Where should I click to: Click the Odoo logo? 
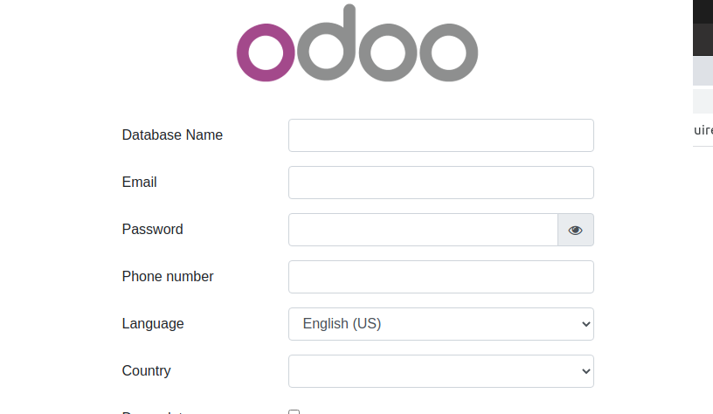point(356,45)
